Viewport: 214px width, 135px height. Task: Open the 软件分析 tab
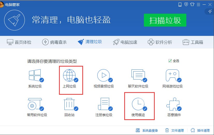pyautogui.click(x=160, y=42)
